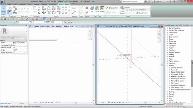Click the Offset tool icon
Screen dimensions: 193x108
click(x=49, y=8)
